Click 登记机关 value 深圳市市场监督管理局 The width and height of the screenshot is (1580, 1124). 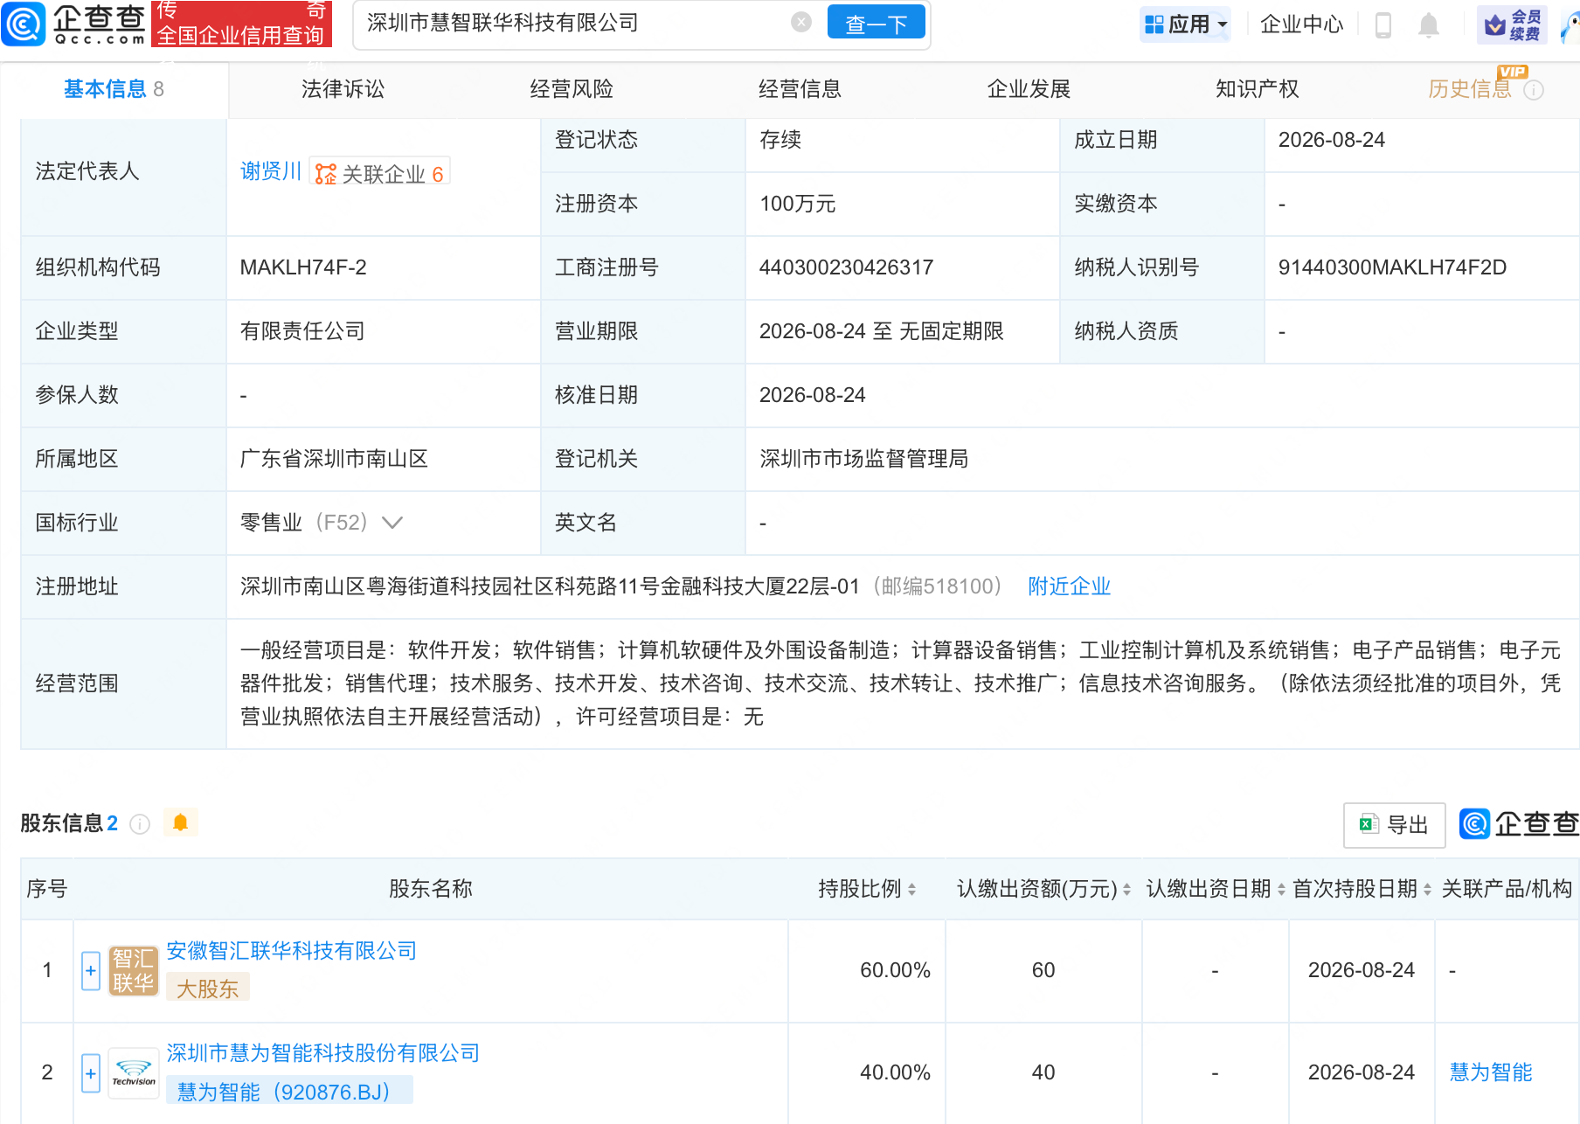point(864,459)
